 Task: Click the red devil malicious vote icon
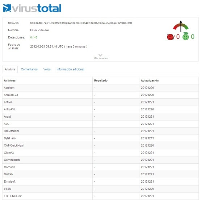(171, 37)
